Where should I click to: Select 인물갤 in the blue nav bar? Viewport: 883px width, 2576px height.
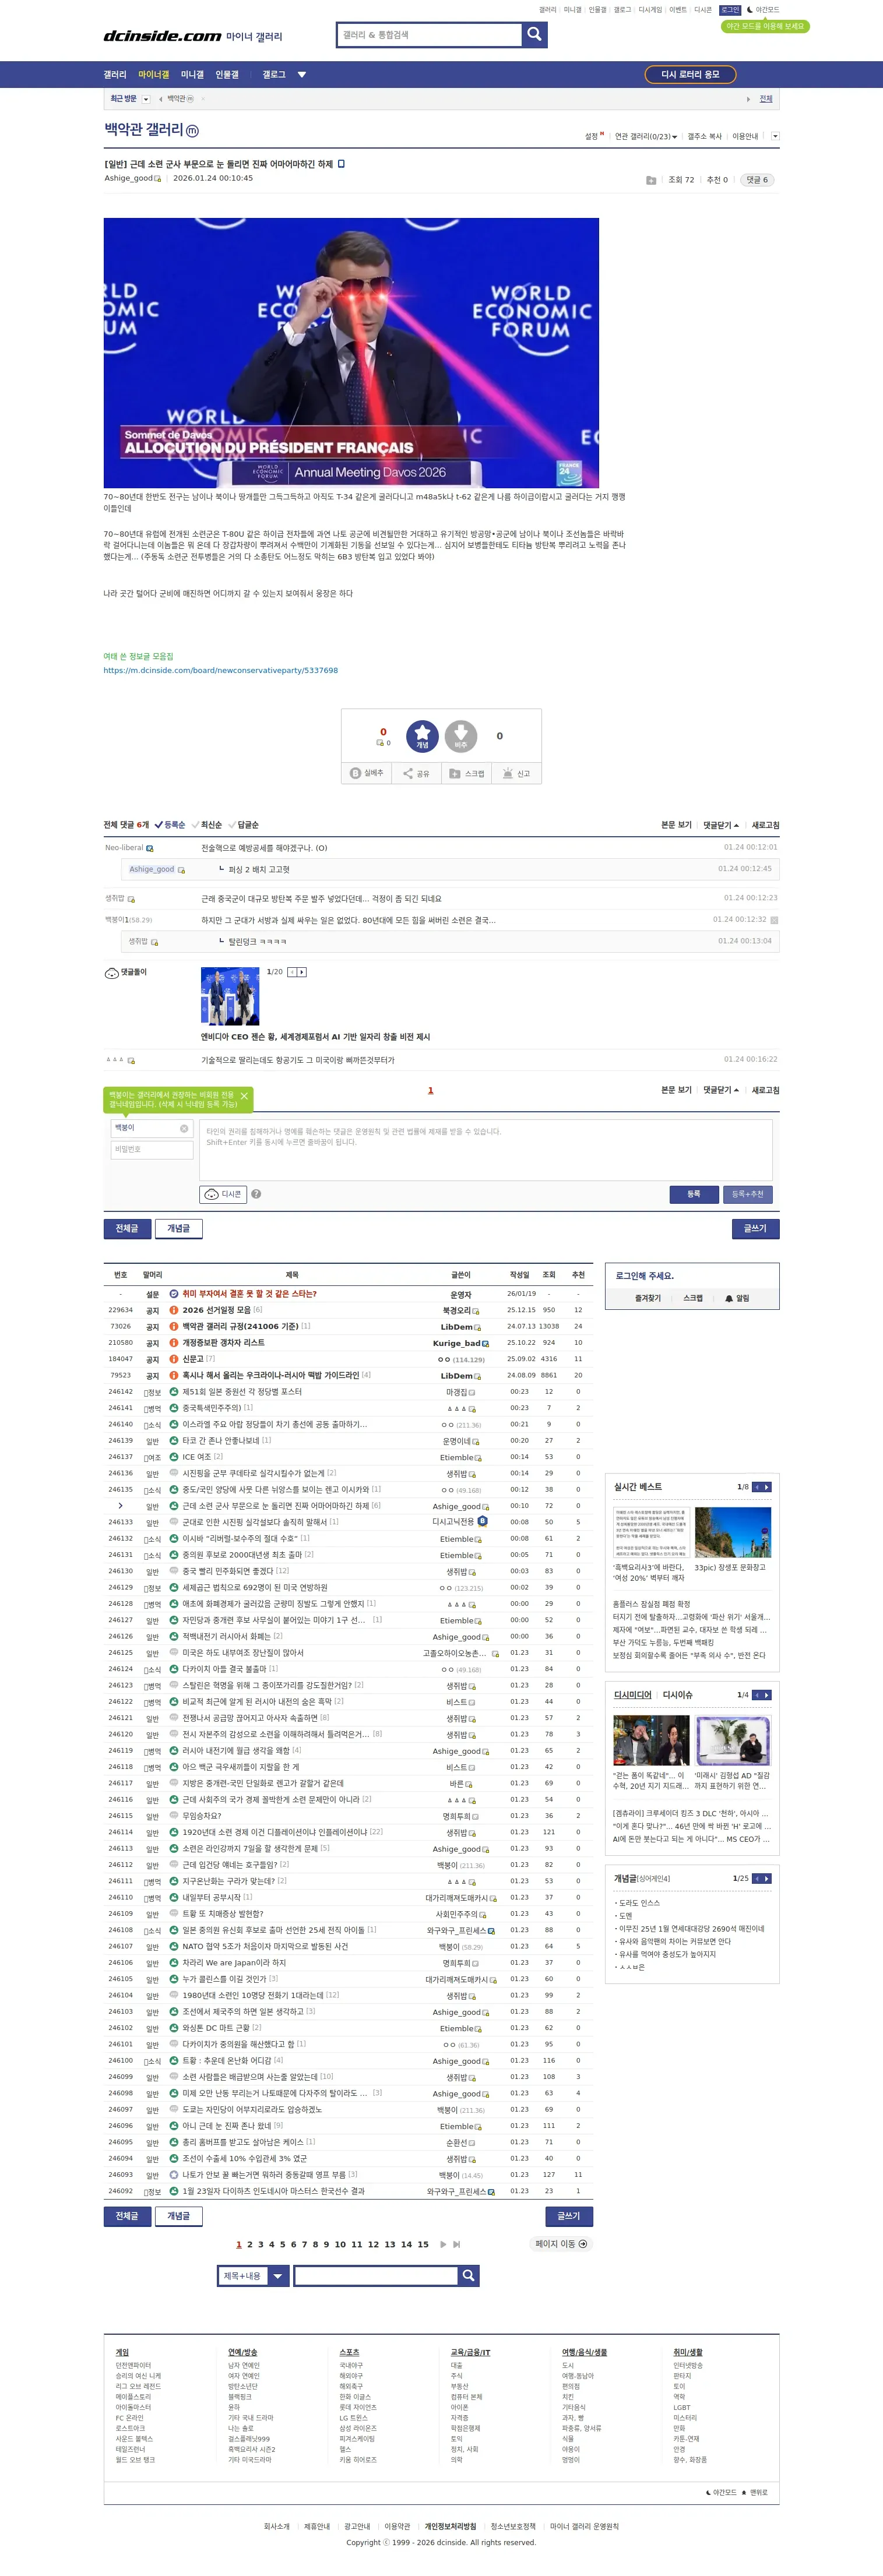227,75
